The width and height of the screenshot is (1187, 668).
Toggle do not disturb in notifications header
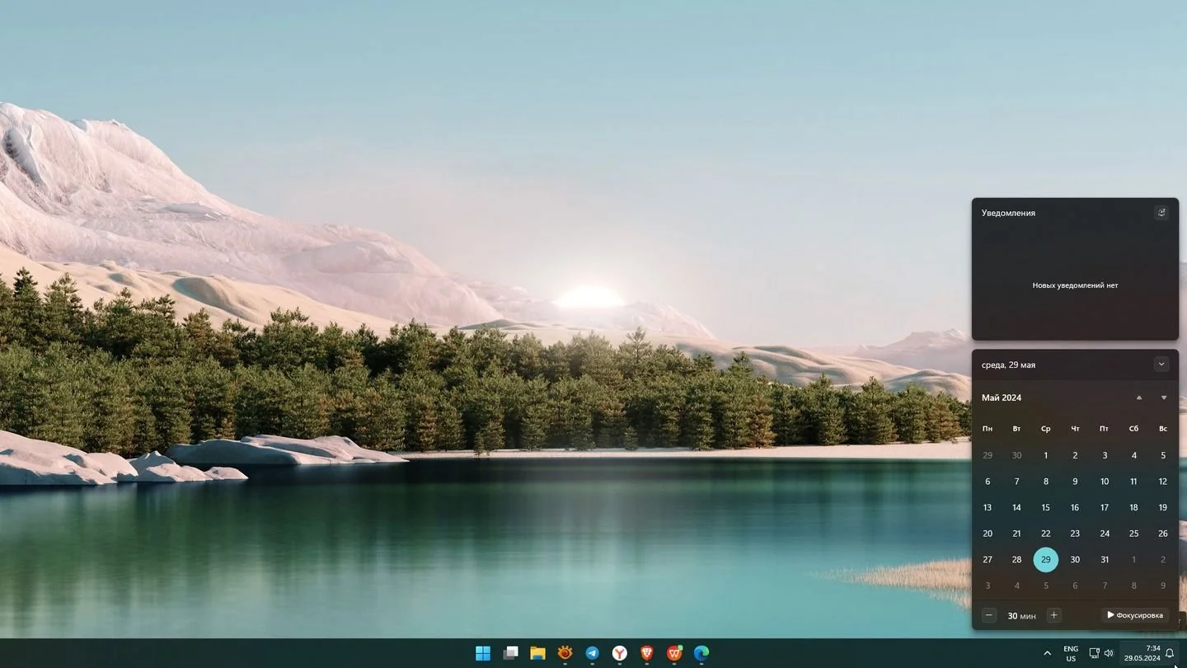1161,213
